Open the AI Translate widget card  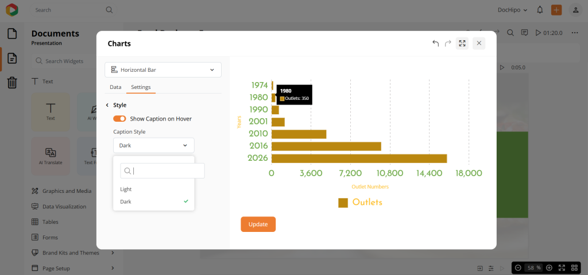point(51,156)
